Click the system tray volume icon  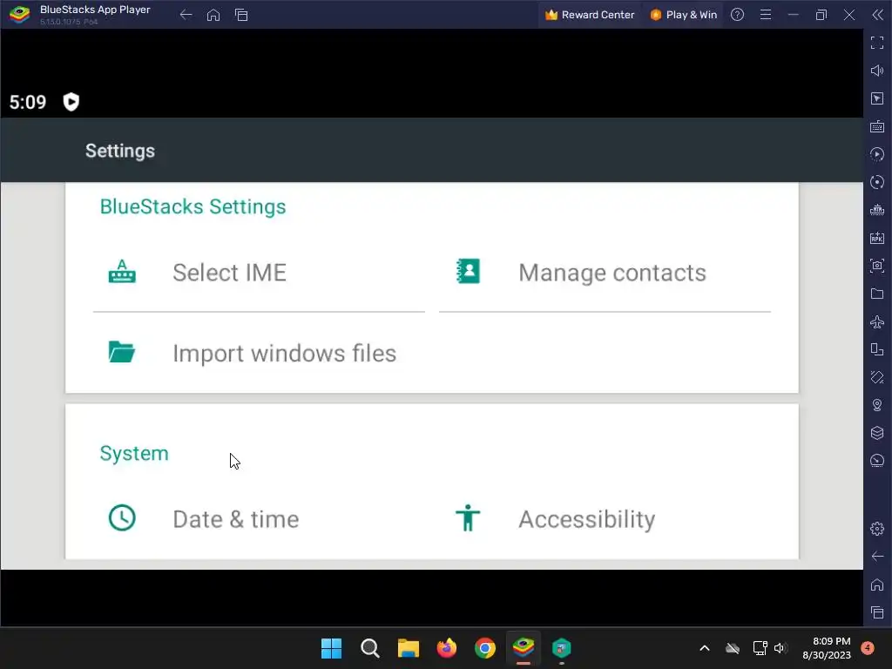click(x=780, y=648)
